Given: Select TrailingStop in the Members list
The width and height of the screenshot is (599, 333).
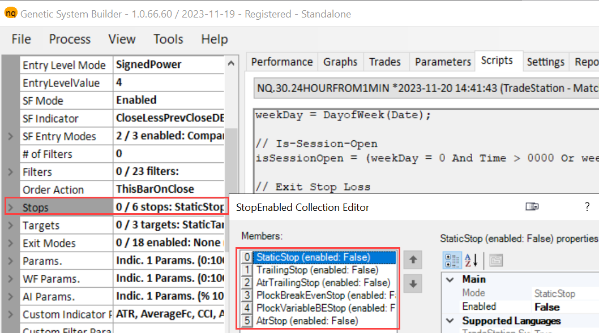Looking at the screenshot, I should (317, 270).
